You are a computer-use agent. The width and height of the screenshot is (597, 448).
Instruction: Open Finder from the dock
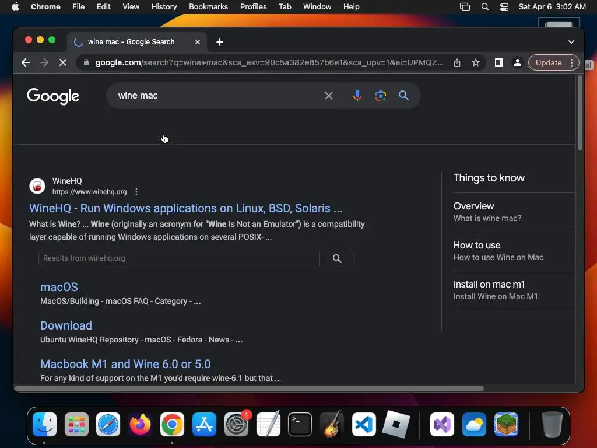(44, 424)
